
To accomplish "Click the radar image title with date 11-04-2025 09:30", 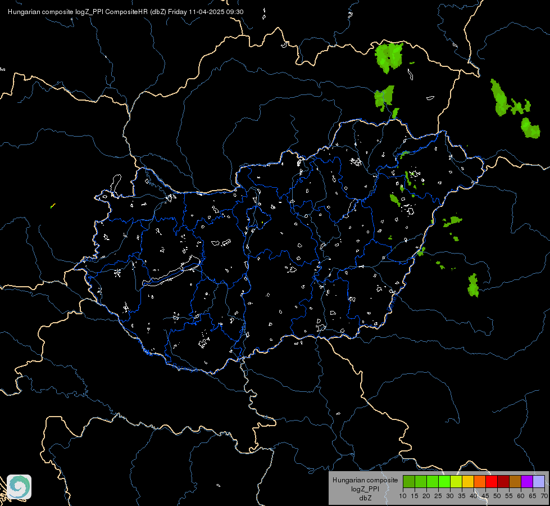I will (x=126, y=12).
